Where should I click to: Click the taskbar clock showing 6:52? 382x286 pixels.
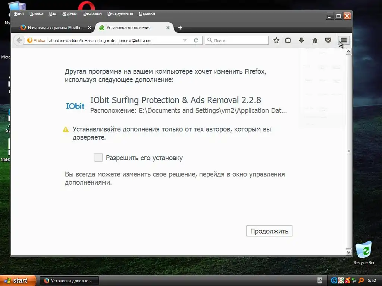(372, 280)
